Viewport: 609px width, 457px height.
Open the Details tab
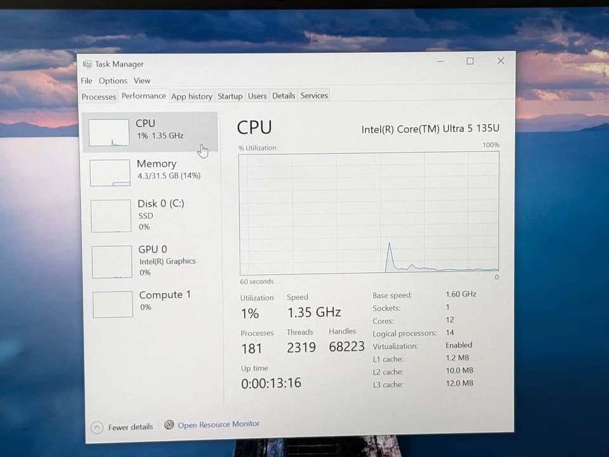click(x=284, y=96)
